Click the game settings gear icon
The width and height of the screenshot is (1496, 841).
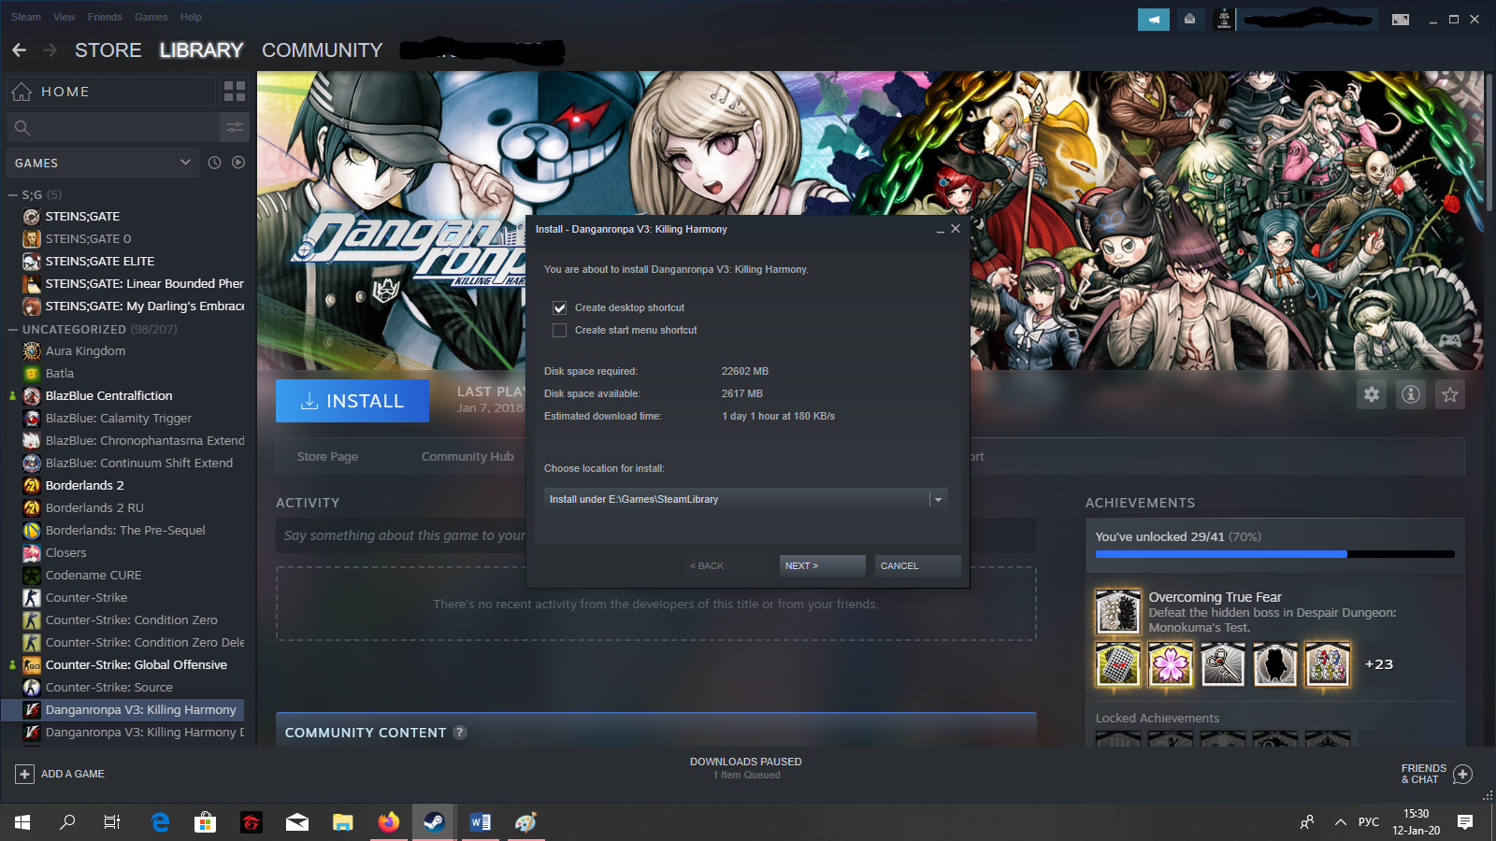click(1371, 394)
